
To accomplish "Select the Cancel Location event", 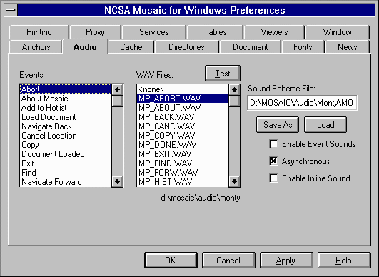I will pyautogui.click(x=65, y=136).
